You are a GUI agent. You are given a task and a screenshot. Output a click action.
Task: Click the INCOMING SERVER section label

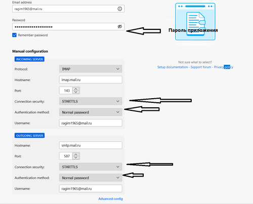coord(29,59)
